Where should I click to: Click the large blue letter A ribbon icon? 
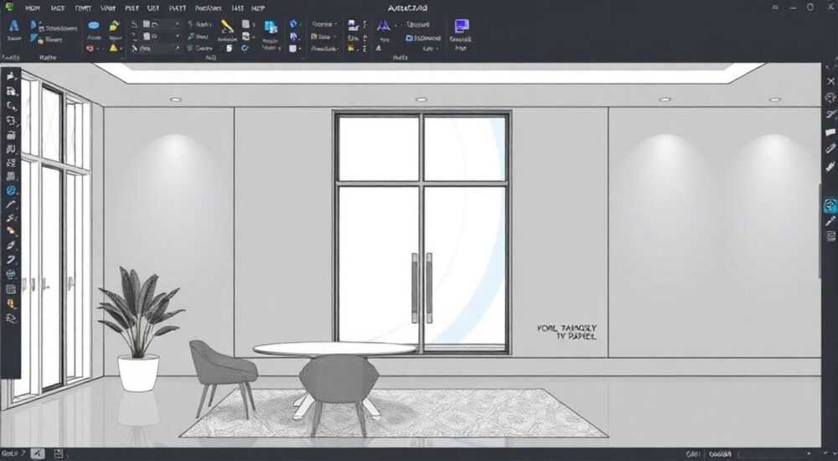point(14,26)
